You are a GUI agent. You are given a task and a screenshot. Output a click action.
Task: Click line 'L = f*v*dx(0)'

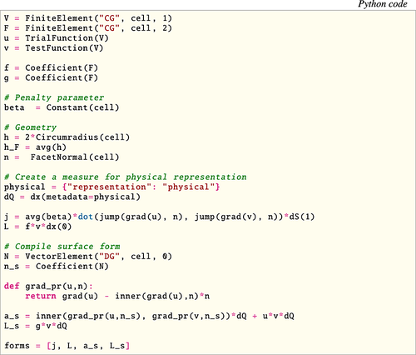(37, 227)
